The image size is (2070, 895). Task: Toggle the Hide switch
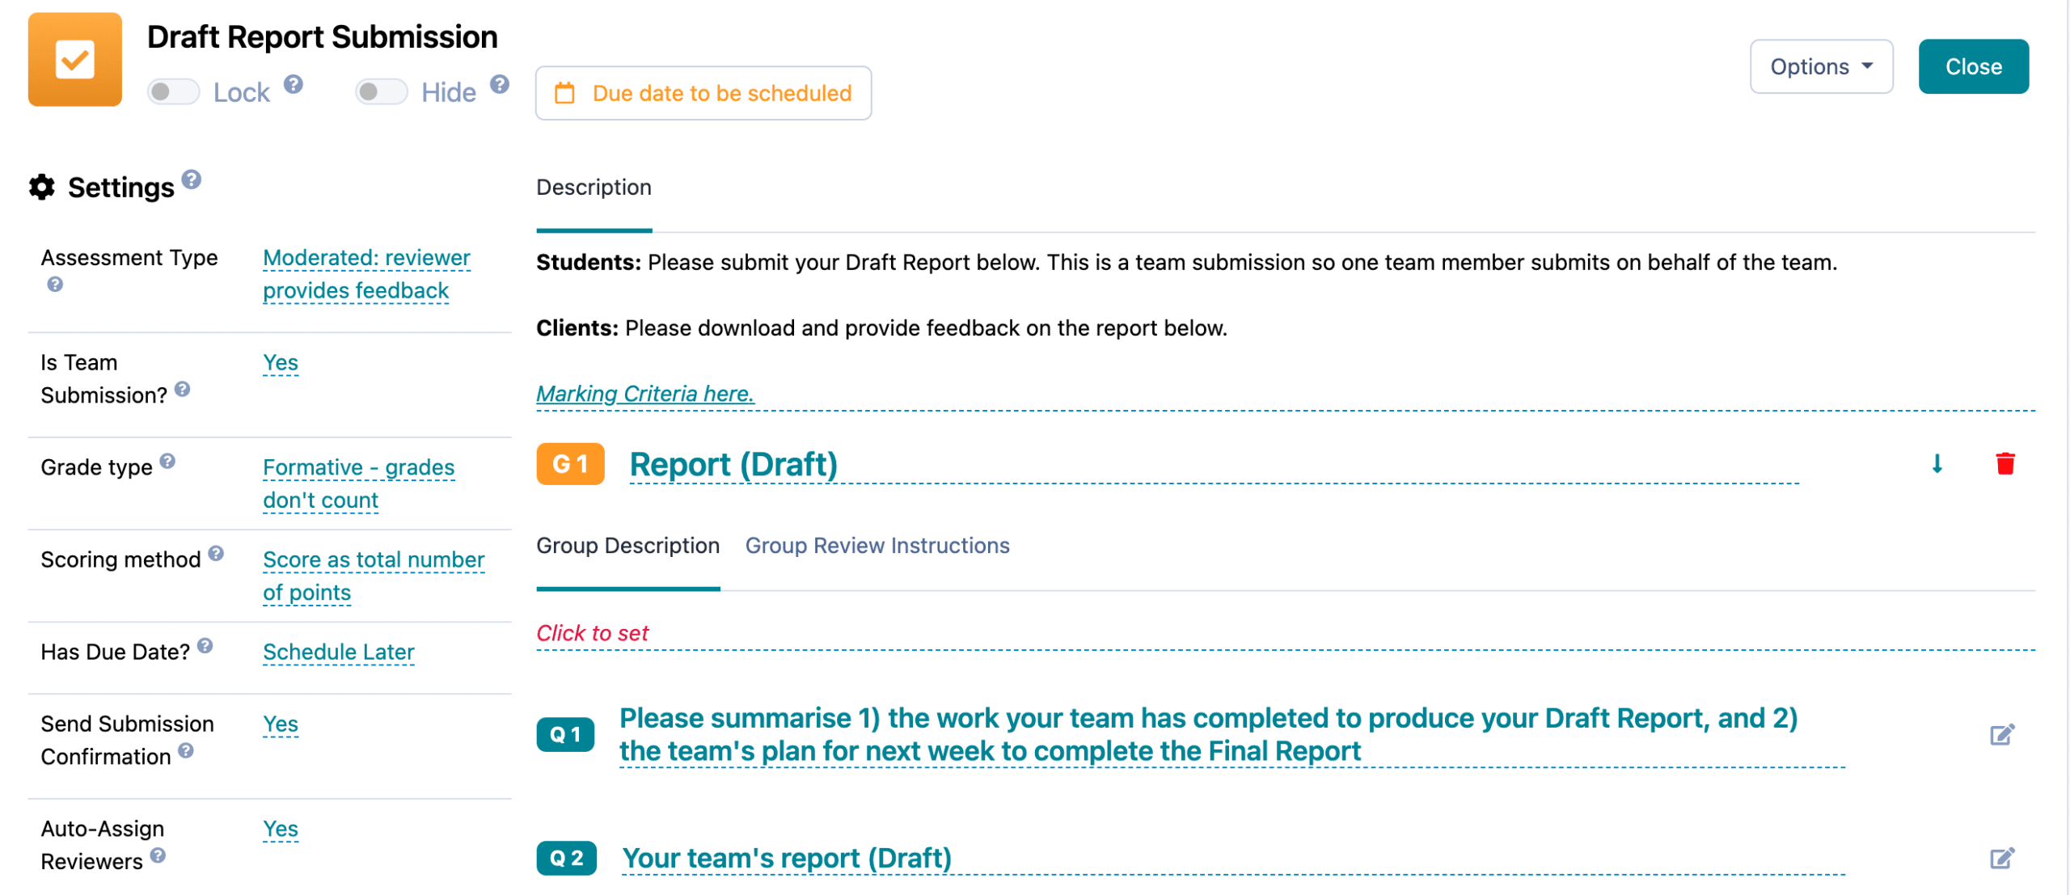[381, 92]
